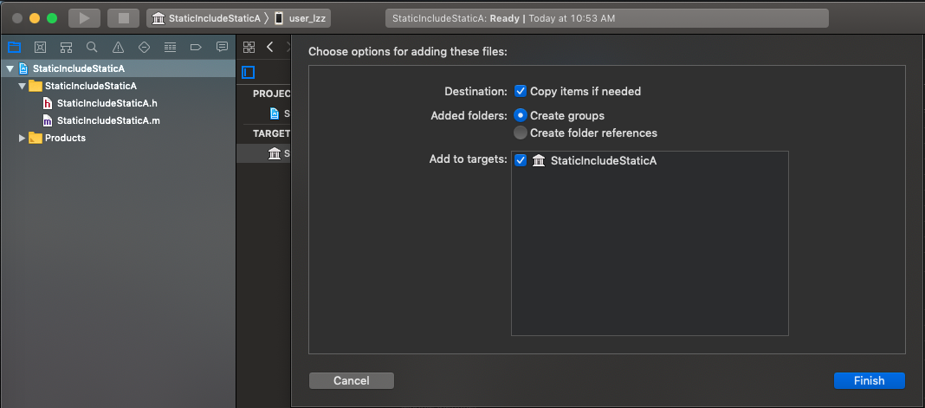Click the library icon in Add to targets list
Viewport: 925px width, 408px height.
point(539,160)
